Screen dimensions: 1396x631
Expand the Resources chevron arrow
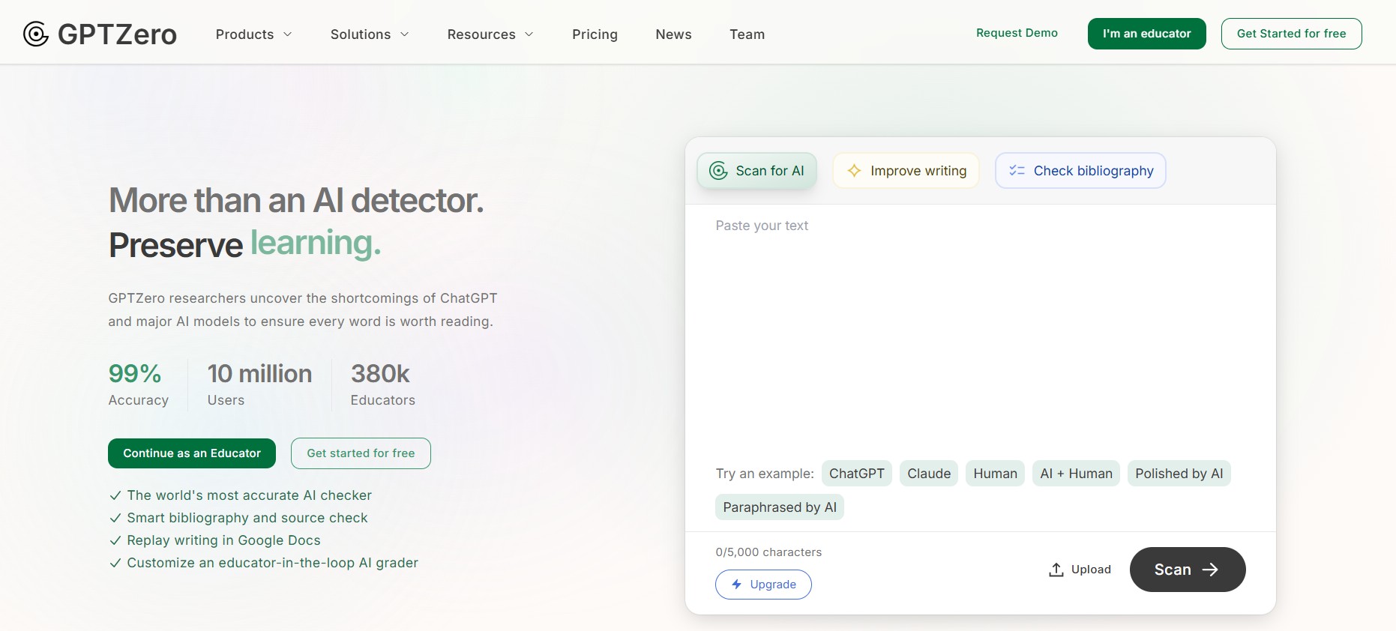coord(529,34)
